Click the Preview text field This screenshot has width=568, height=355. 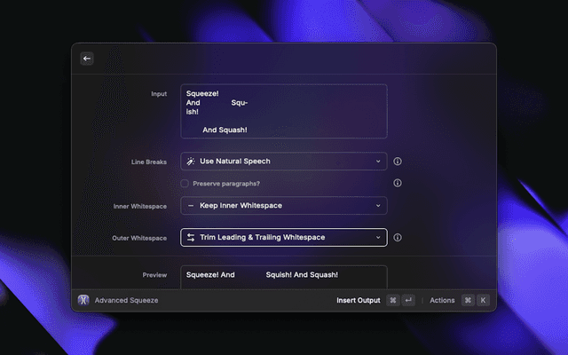coord(284,275)
